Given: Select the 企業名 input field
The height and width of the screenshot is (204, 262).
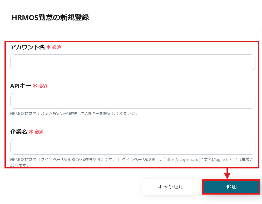Looking at the screenshot, I should point(133,147).
